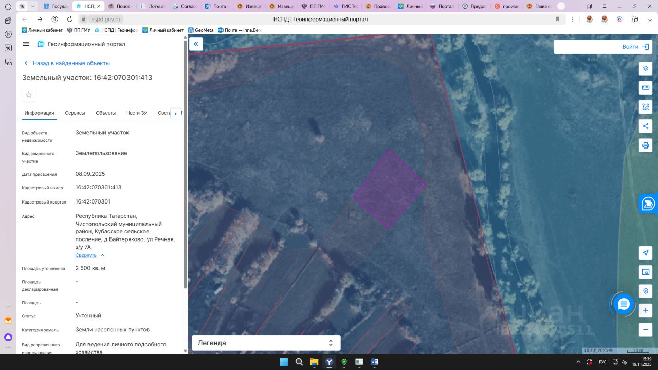Switch to the Сервисы tab
This screenshot has width=658, height=370.
(75, 113)
